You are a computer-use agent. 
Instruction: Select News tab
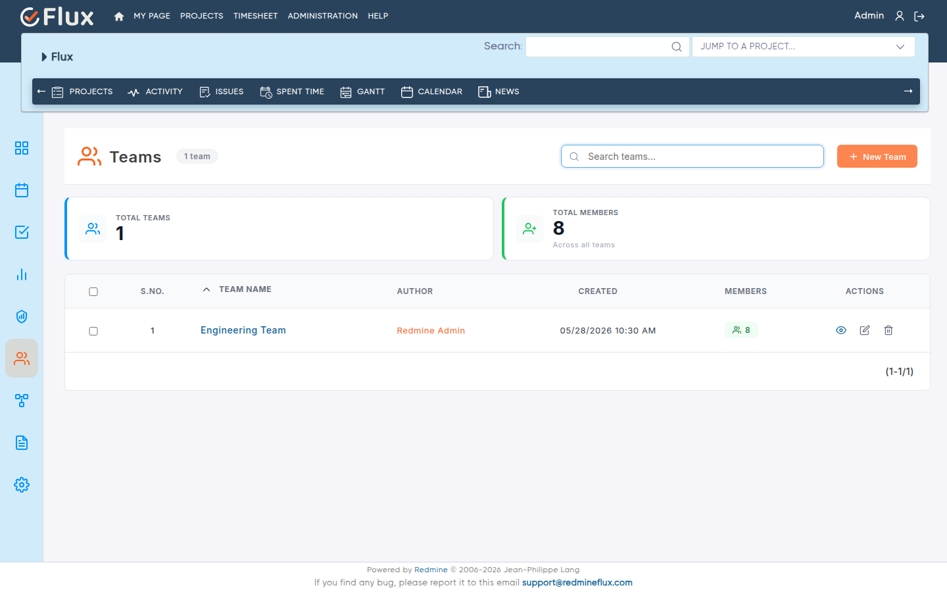(x=498, y=91)
